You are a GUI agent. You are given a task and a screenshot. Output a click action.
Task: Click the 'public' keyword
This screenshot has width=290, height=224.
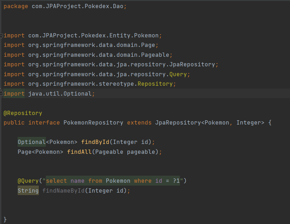(x=14, y=123)
